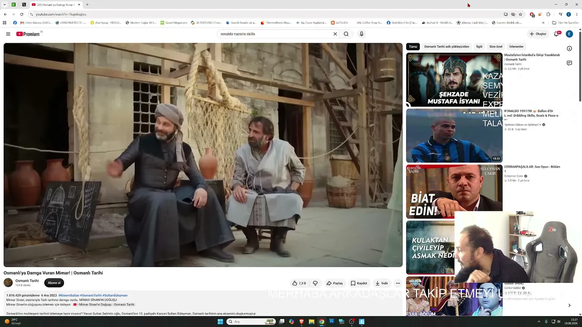
Task: Open Osmanlı Tarihi channel avatar
Action: coord(8,282)
